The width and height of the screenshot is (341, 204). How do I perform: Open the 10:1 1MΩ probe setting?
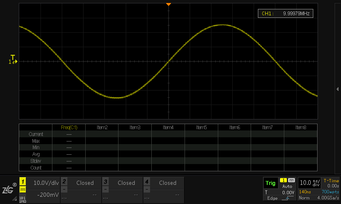23,199
